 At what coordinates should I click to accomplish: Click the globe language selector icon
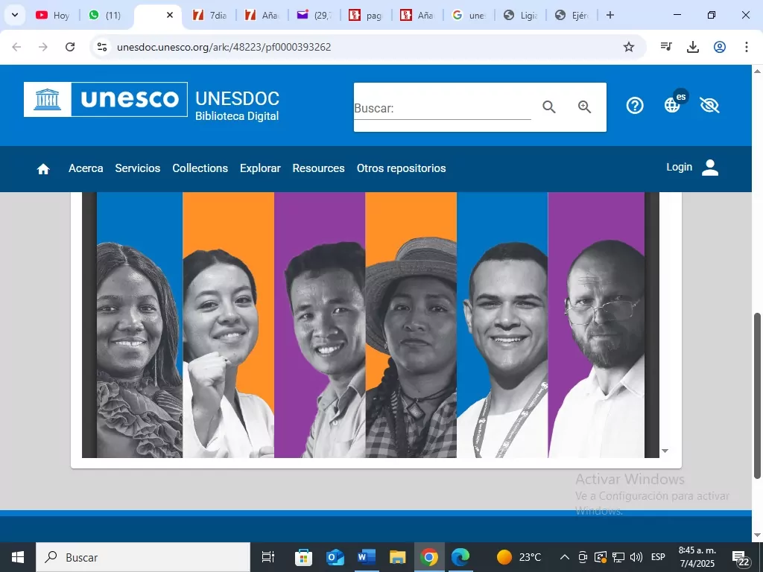(672, 106)
